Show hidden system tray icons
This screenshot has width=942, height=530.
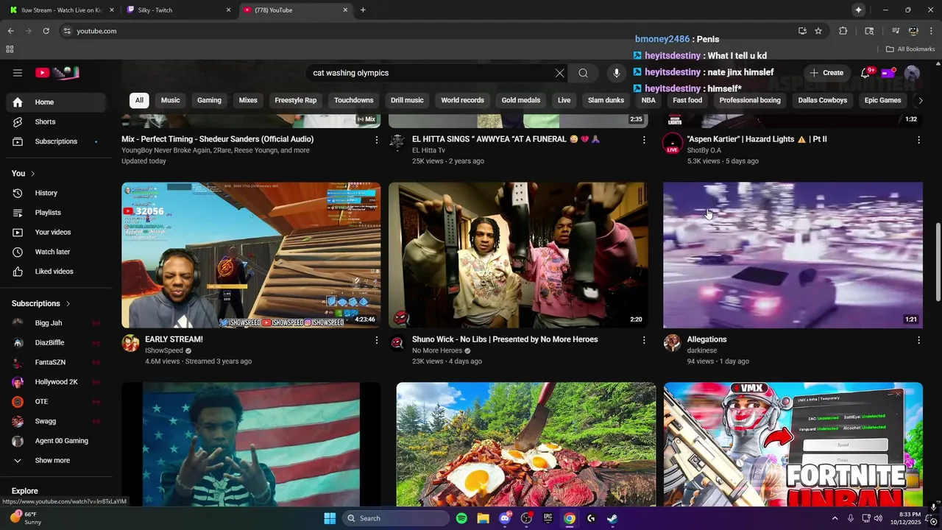(x=835, y=518)
